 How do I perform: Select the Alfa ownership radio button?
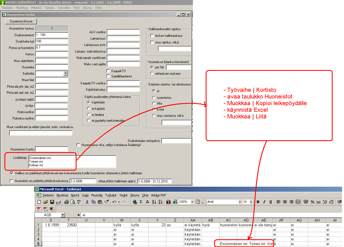[154, 103]
